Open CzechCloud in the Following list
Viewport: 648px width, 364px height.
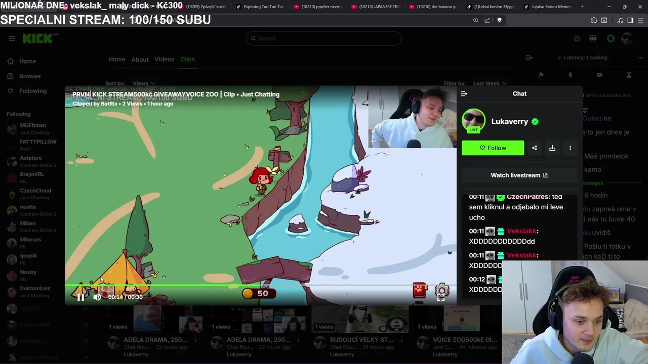33,194
